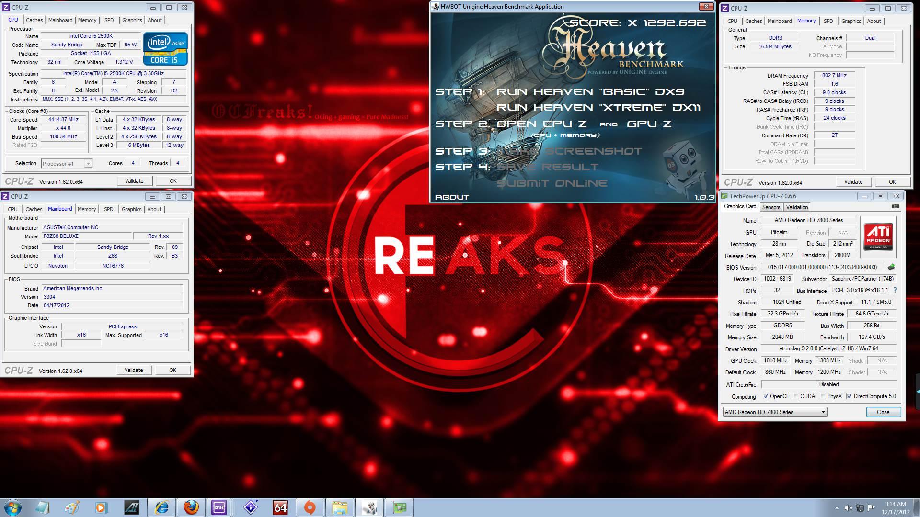This screenshot has width=920, height=517.
Task: Click Validate in the top-left CPU-Z window
Action: [x=134, y=181]
